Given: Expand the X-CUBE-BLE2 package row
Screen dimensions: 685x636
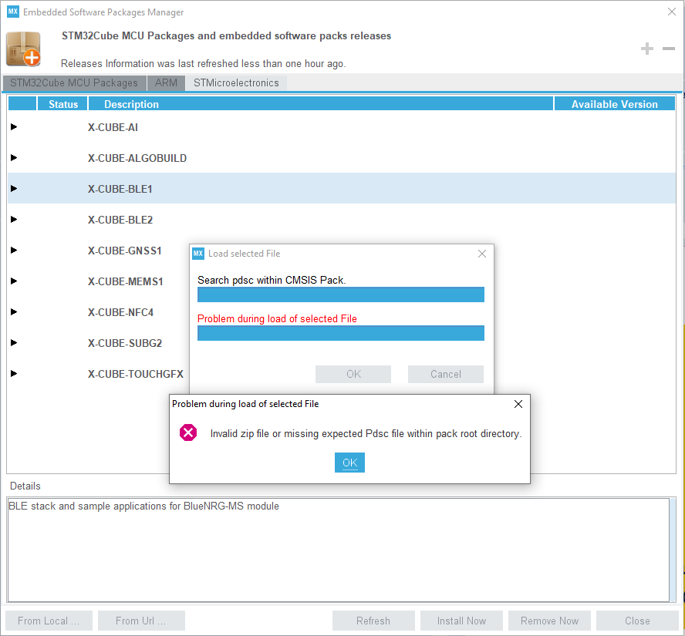Looking at the screenshot, I should (14, 219).
